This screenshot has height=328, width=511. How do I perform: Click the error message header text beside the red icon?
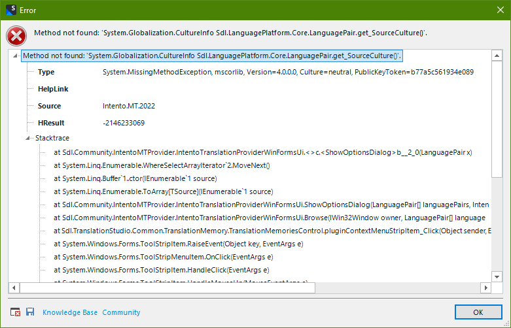(x=230, y=33)
